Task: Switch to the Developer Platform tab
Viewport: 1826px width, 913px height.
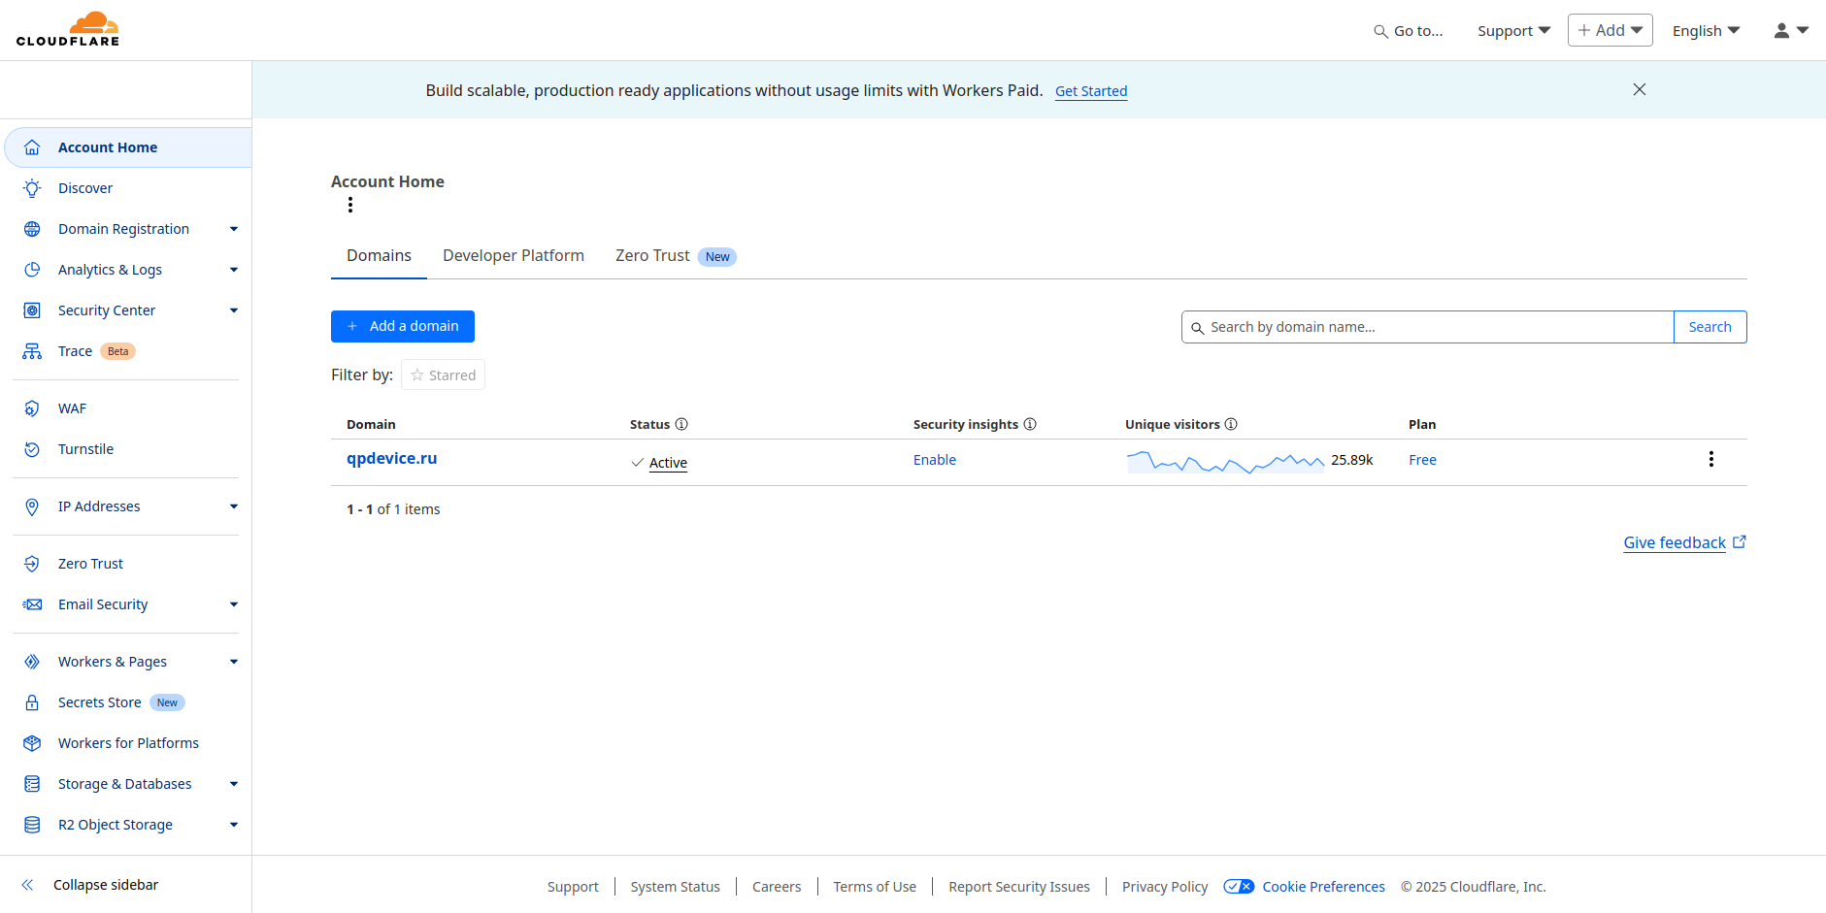Action: [x=514, y=255]
